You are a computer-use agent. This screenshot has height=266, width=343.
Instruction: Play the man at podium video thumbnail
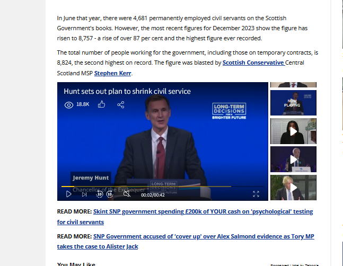(293, 159)
